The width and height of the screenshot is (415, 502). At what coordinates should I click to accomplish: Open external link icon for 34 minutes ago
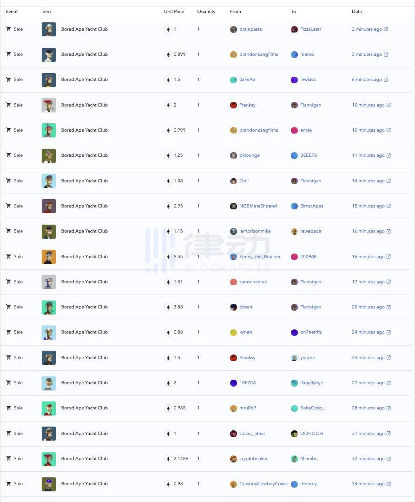click(x=389, y=484)
